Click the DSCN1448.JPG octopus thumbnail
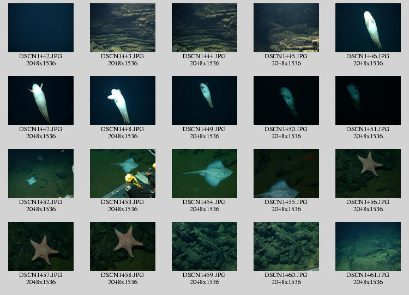The image size is (409, 295). tap(123, 101)
